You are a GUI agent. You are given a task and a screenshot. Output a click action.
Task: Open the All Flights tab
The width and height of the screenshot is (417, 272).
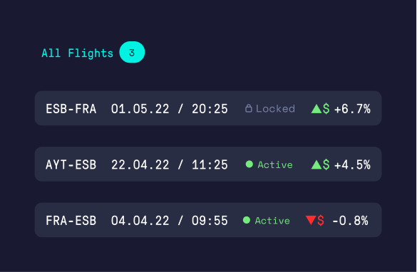click(78, 53)
